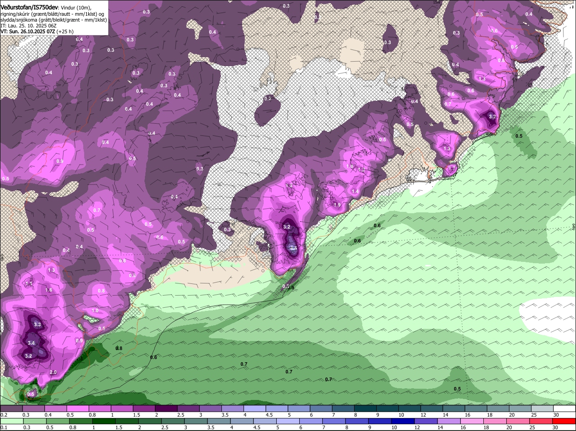Select the 'VT: Sun. 26.10.2025 07Z' valid time

click(28, 31)
